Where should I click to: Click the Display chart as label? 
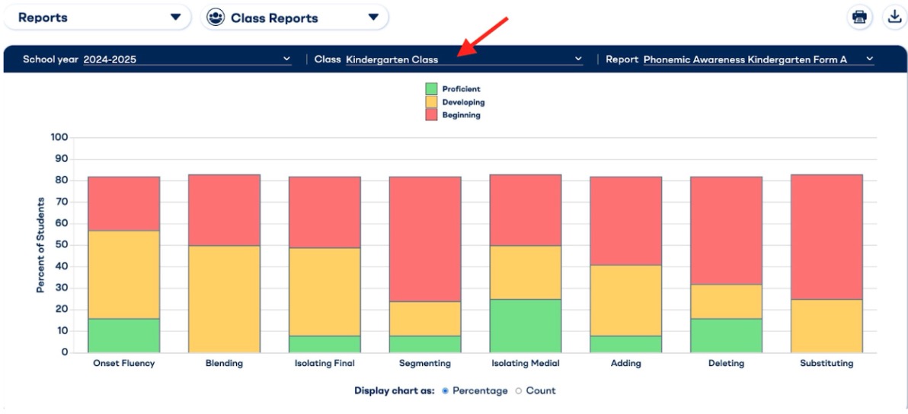point(395,391)
